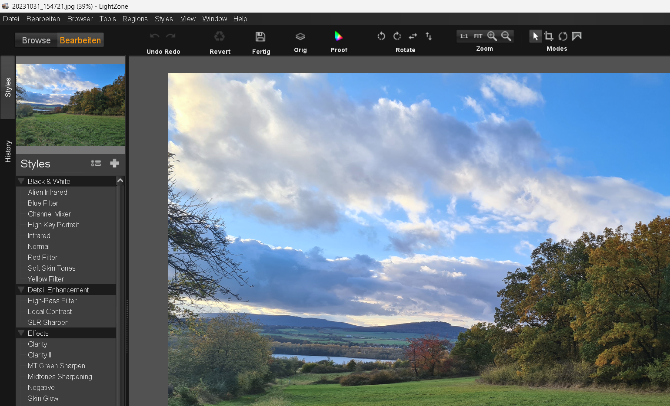670x406 pixels.
Task: Toggle FIT zoom to window
Action: 478,36
